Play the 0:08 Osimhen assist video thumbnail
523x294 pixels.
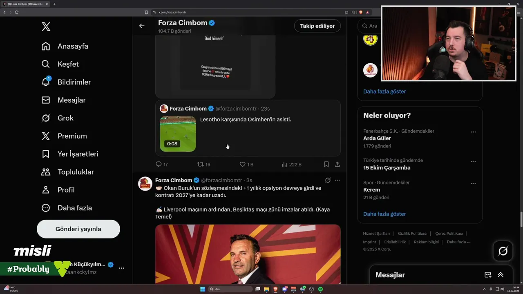[178, 134]
